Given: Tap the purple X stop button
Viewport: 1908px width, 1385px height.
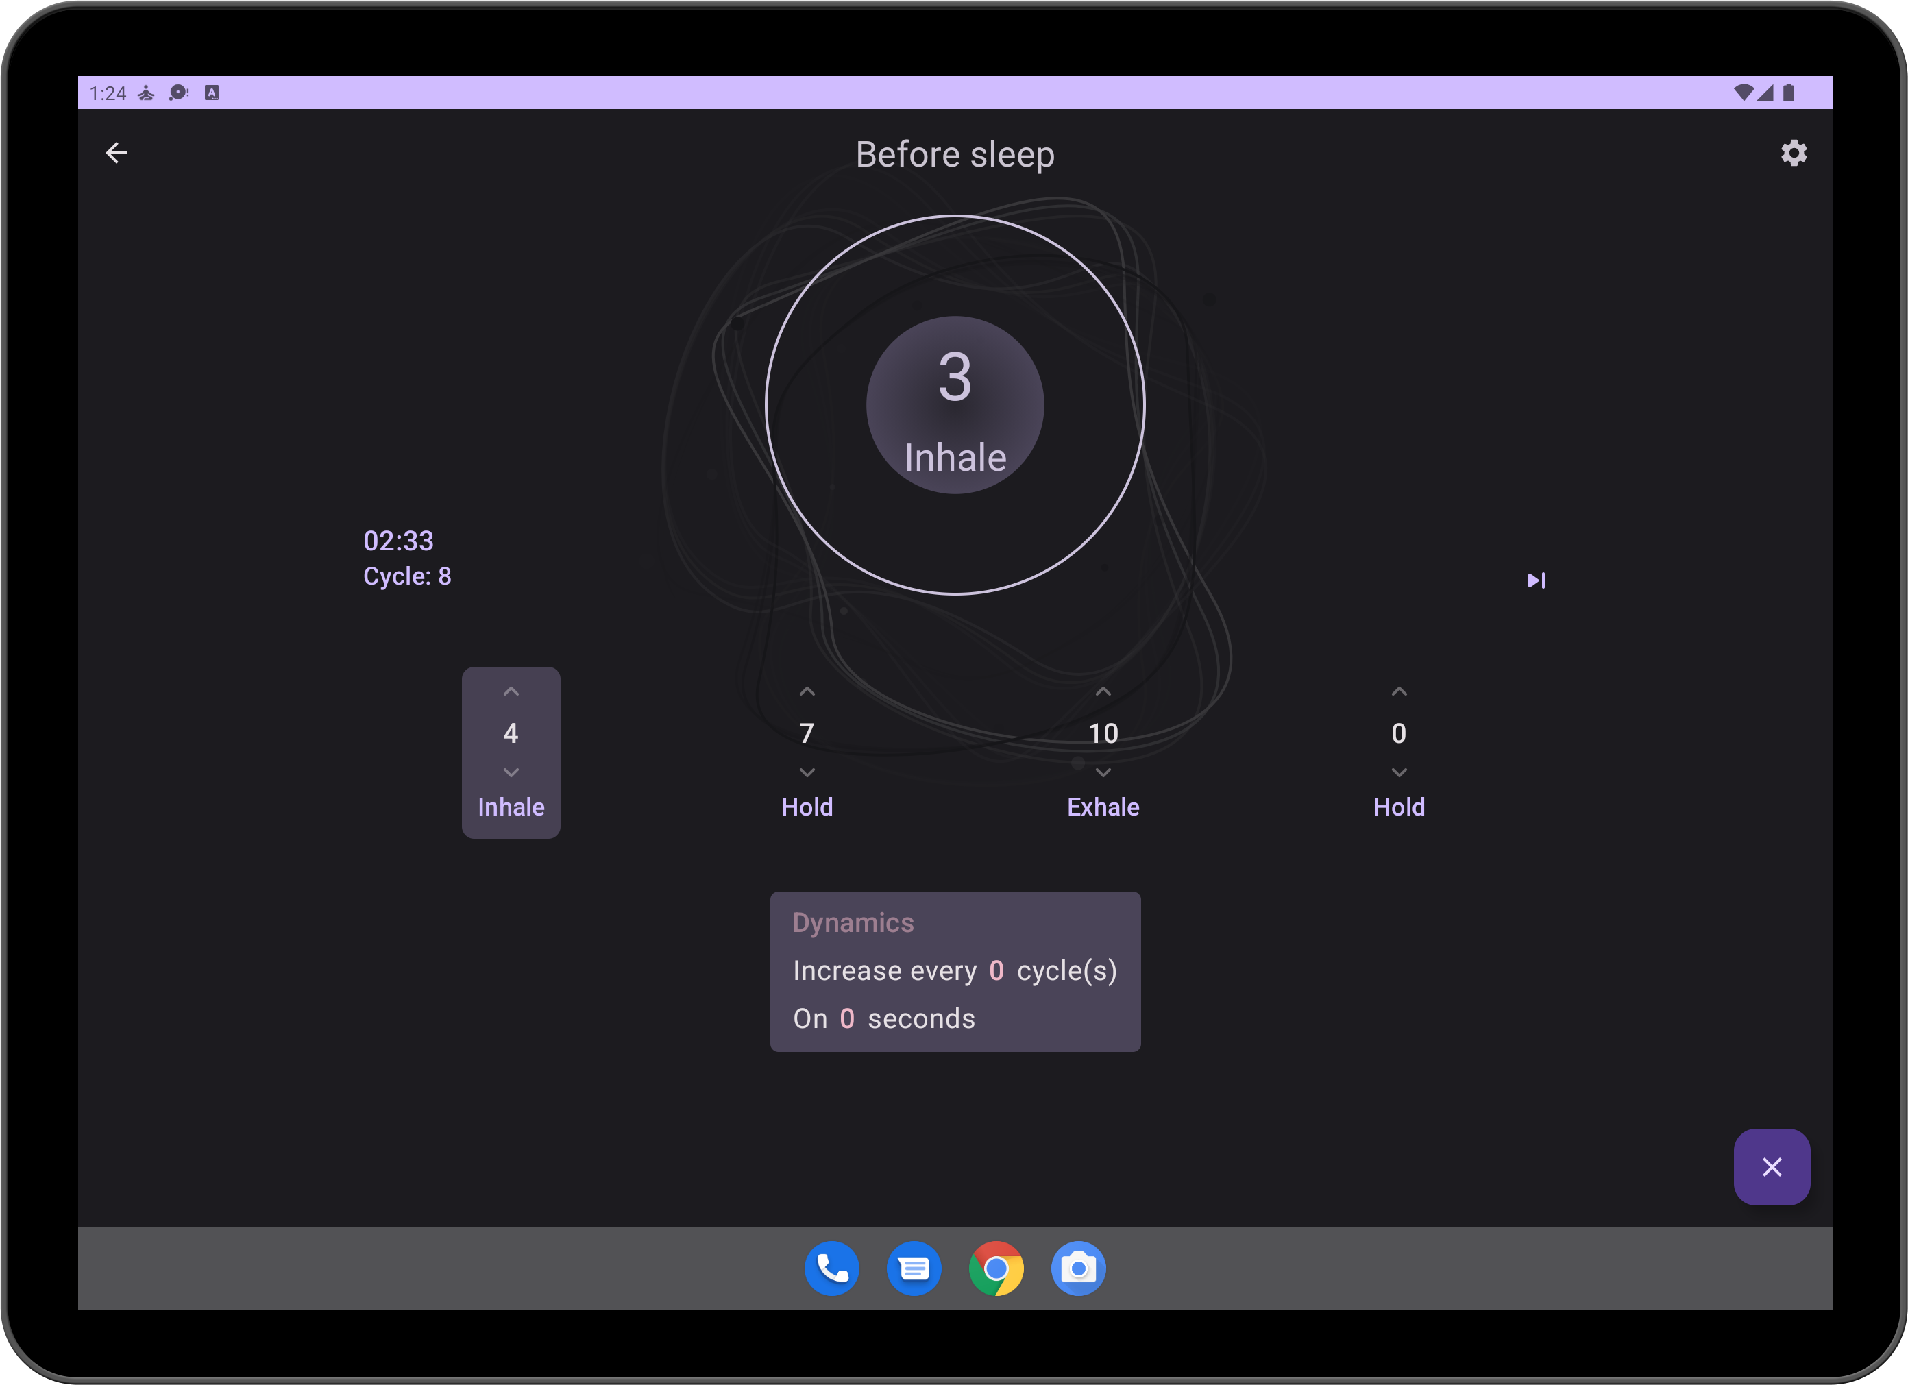Looking at the screenshot, I should point(1772,1167).
